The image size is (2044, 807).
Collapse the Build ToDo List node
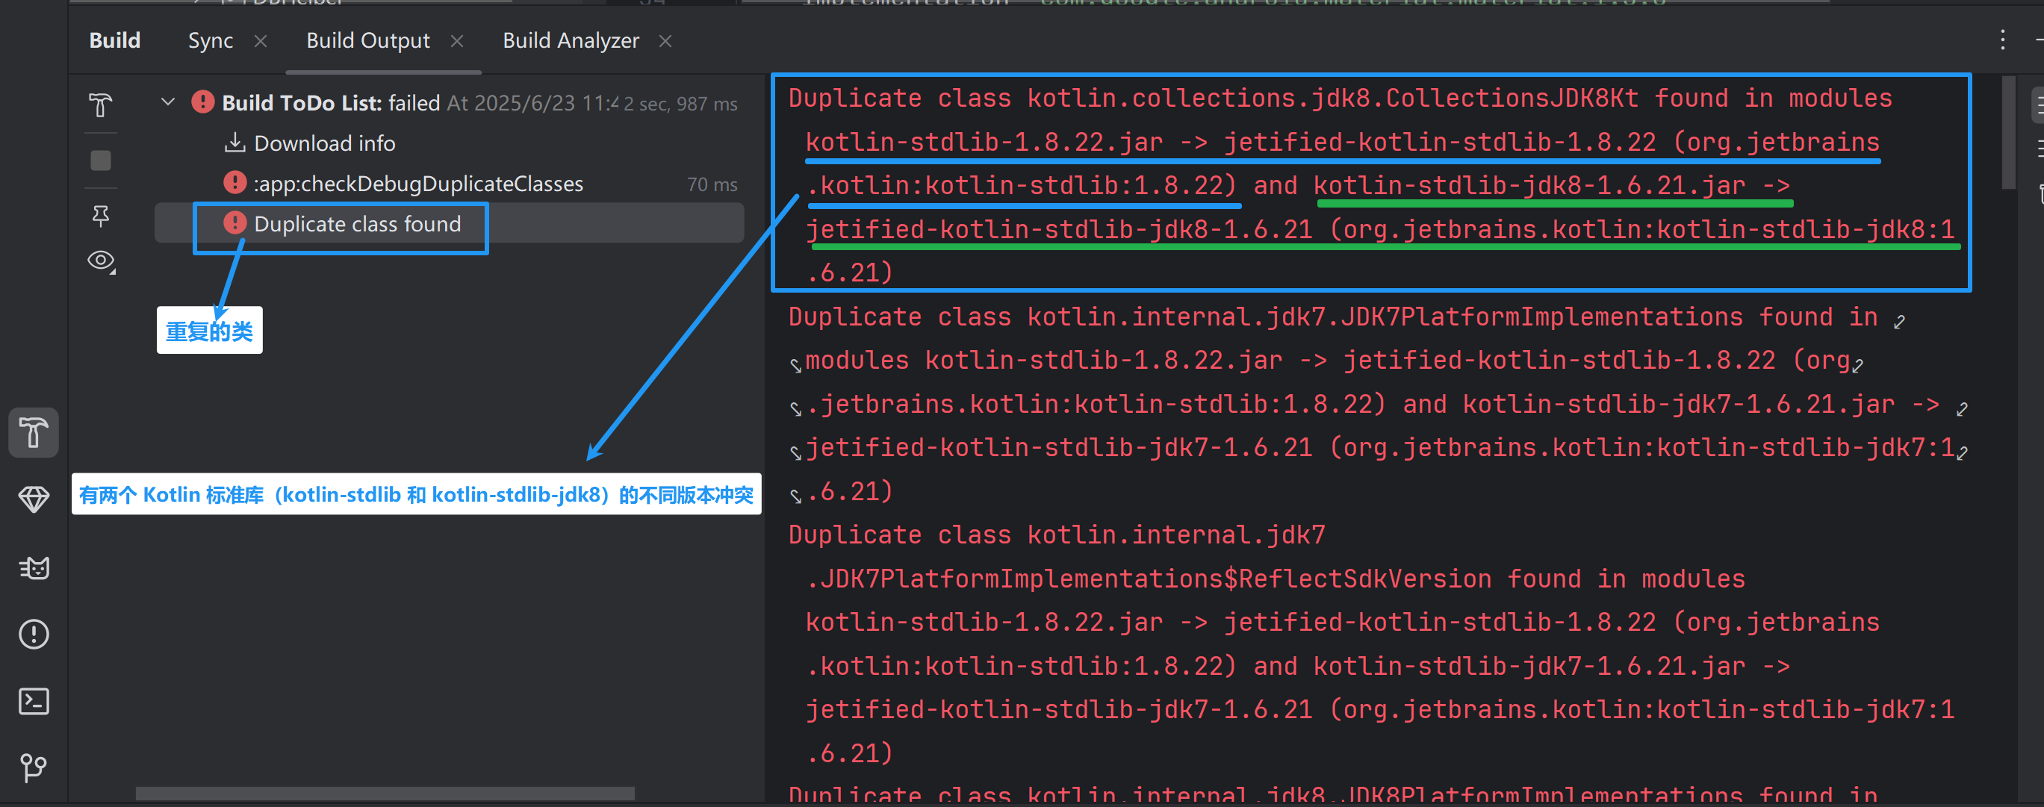167,102
